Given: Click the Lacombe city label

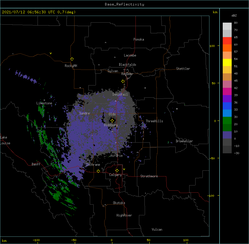Looking at the screenshot, I should tap(130, 55).
